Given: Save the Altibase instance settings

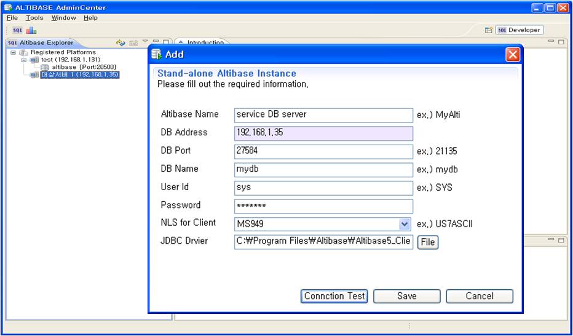Looking at the screenshot, I should point(407,296).
